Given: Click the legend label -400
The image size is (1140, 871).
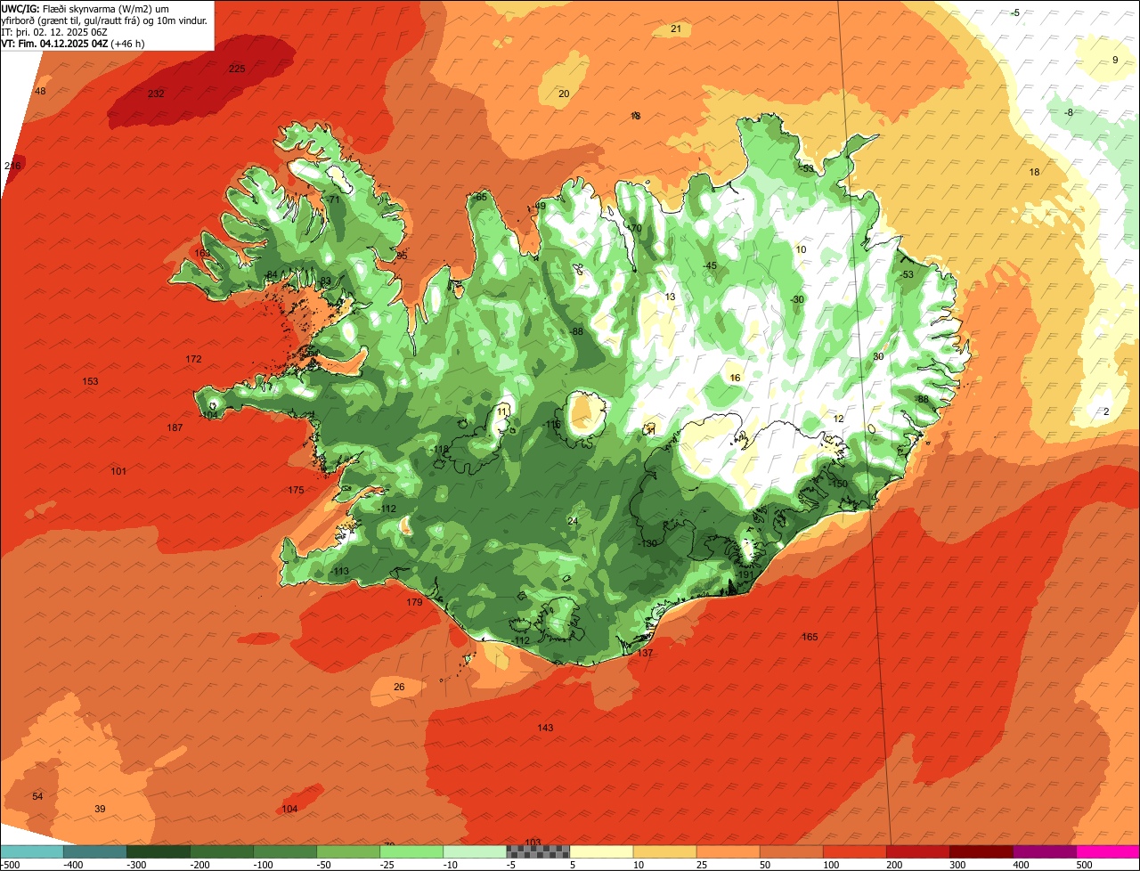Looking at the screenshot, I should click(x=72, y=865).
